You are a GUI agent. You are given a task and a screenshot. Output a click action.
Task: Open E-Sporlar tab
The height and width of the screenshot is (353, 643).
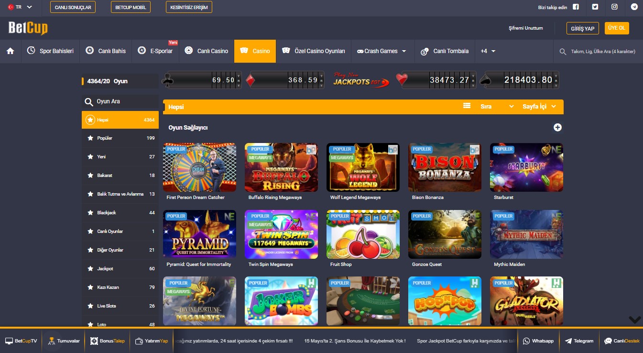tap(155, 51)
